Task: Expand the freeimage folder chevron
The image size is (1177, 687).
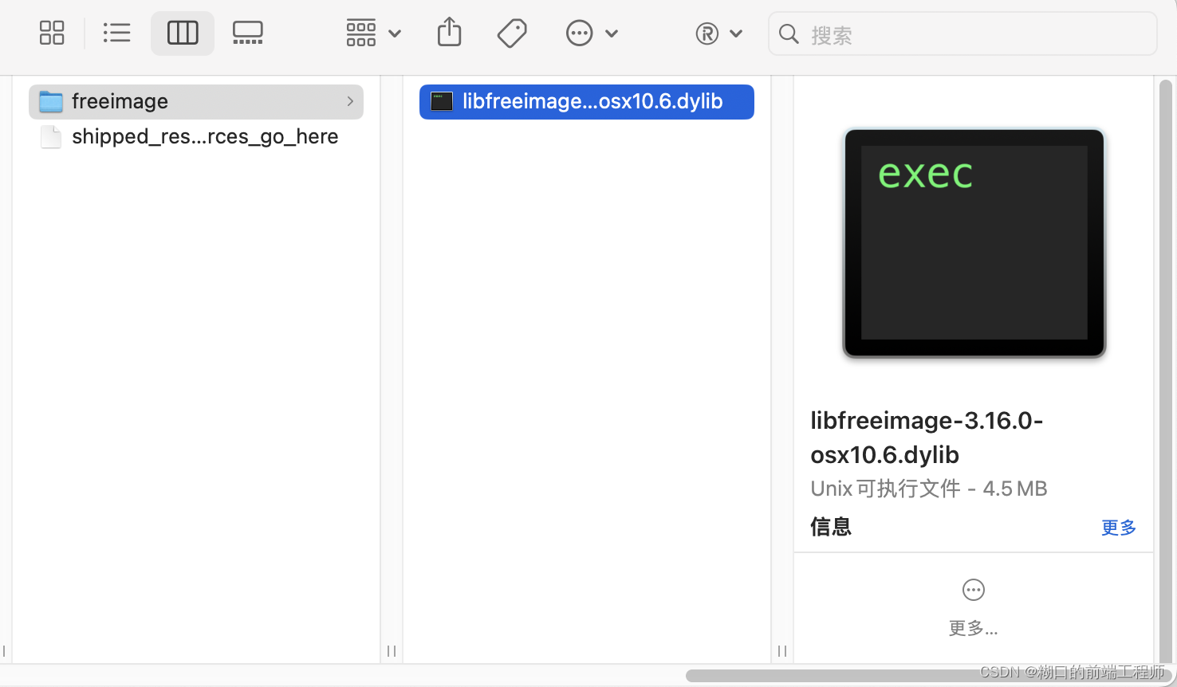Action: 350,102
